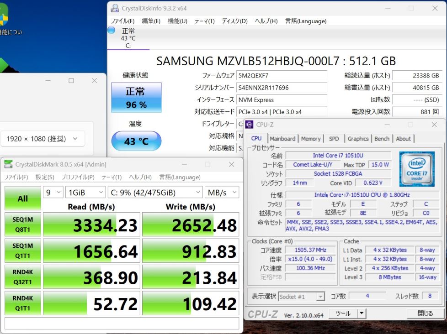Open ヘルプ(H) menu in CrystalDiskMark

pos(140,177)
